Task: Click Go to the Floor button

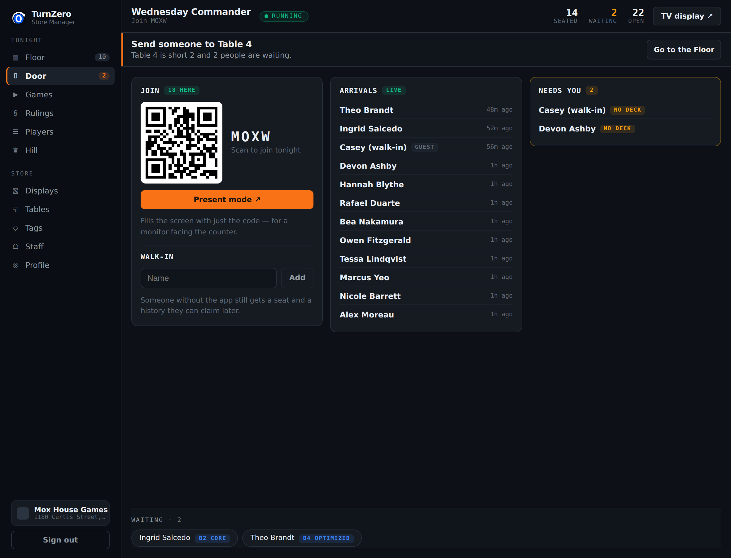Action: tap(684, 50)
